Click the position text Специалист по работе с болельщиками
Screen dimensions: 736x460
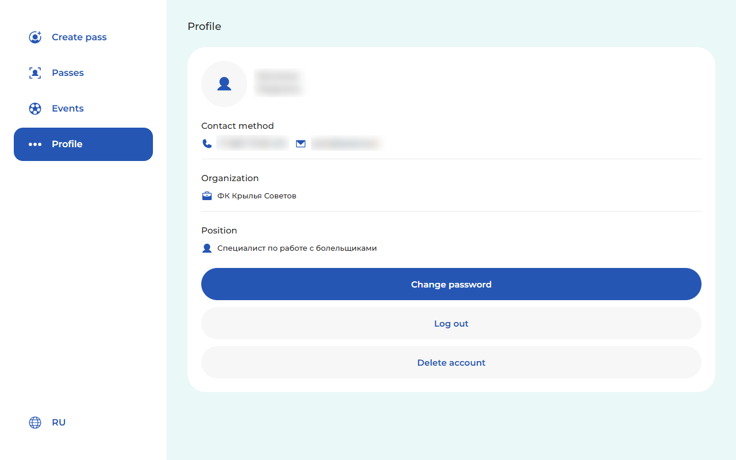(x=297, y=248)
